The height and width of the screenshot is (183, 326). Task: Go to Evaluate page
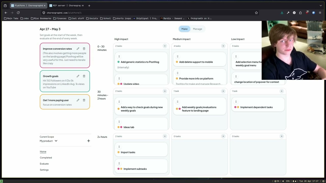[x=44, y=164]
